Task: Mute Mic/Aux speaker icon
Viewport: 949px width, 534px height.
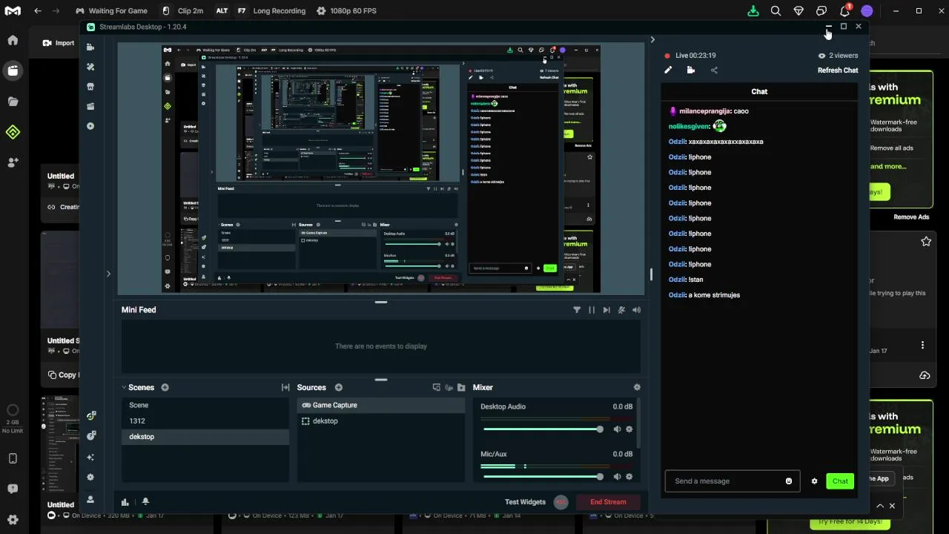Action: click(617, 477)
